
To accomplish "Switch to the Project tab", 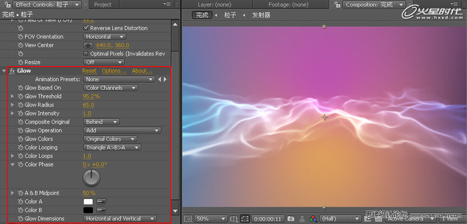I will tap(103, 5).
